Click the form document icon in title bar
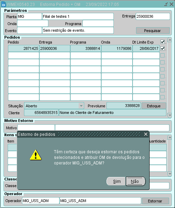This screenshot has height=208, width=175. 3,4
